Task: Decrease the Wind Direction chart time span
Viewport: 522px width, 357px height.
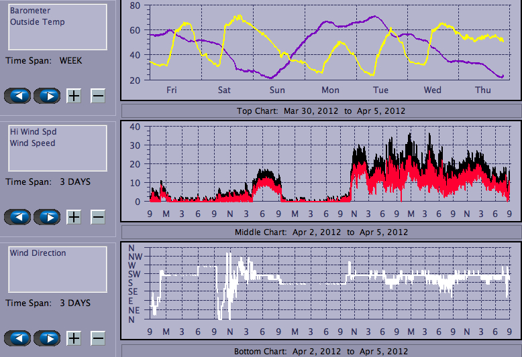Action: point(98,338)
